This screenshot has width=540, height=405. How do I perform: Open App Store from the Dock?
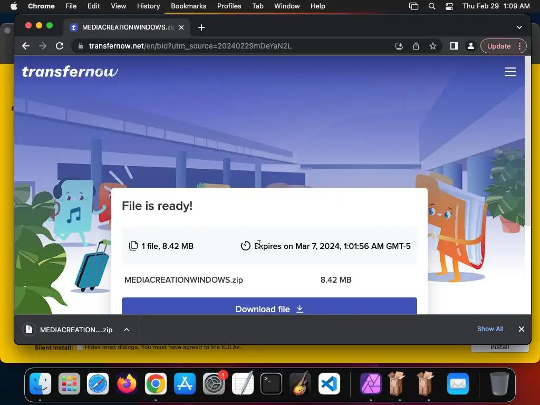point(185,383)
